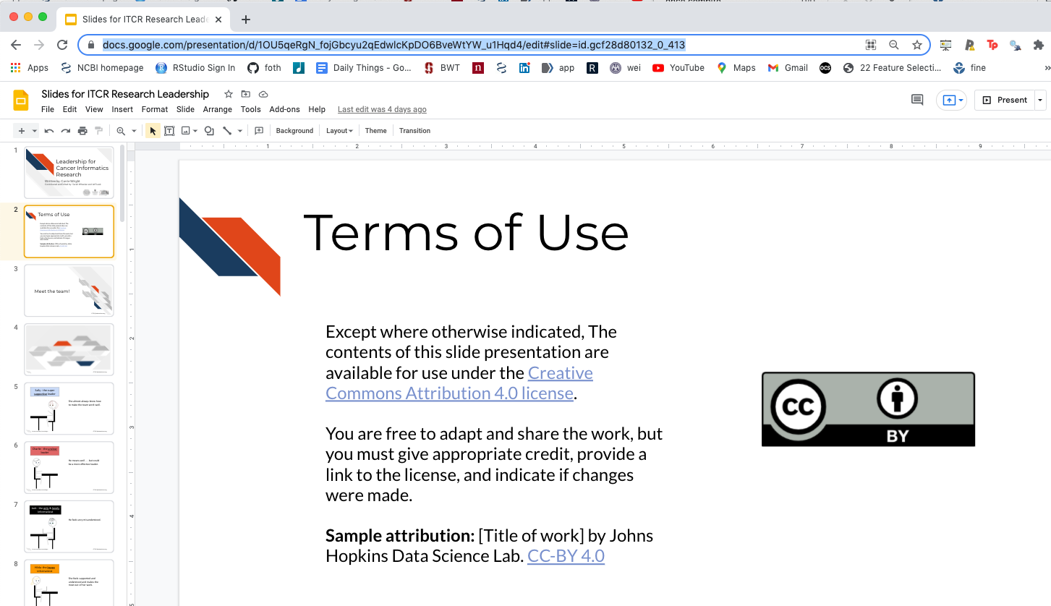Open the Format menu
1051x606 pixels.
[x=155, y=109]
